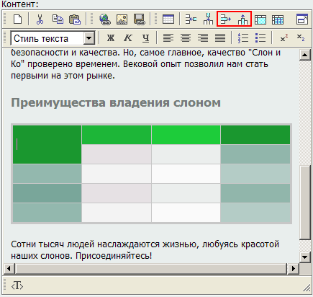The image size is (313, 297).
Task: Switch to source view with ‹T› button
Action: pos(17,286)
